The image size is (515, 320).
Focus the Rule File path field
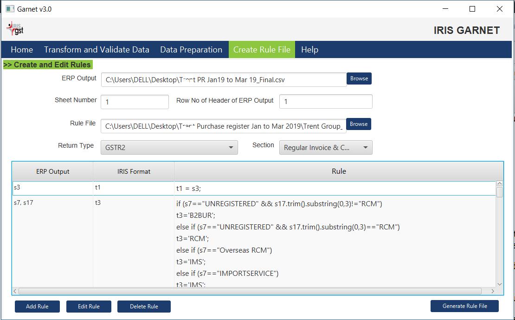tap(223, 126)
